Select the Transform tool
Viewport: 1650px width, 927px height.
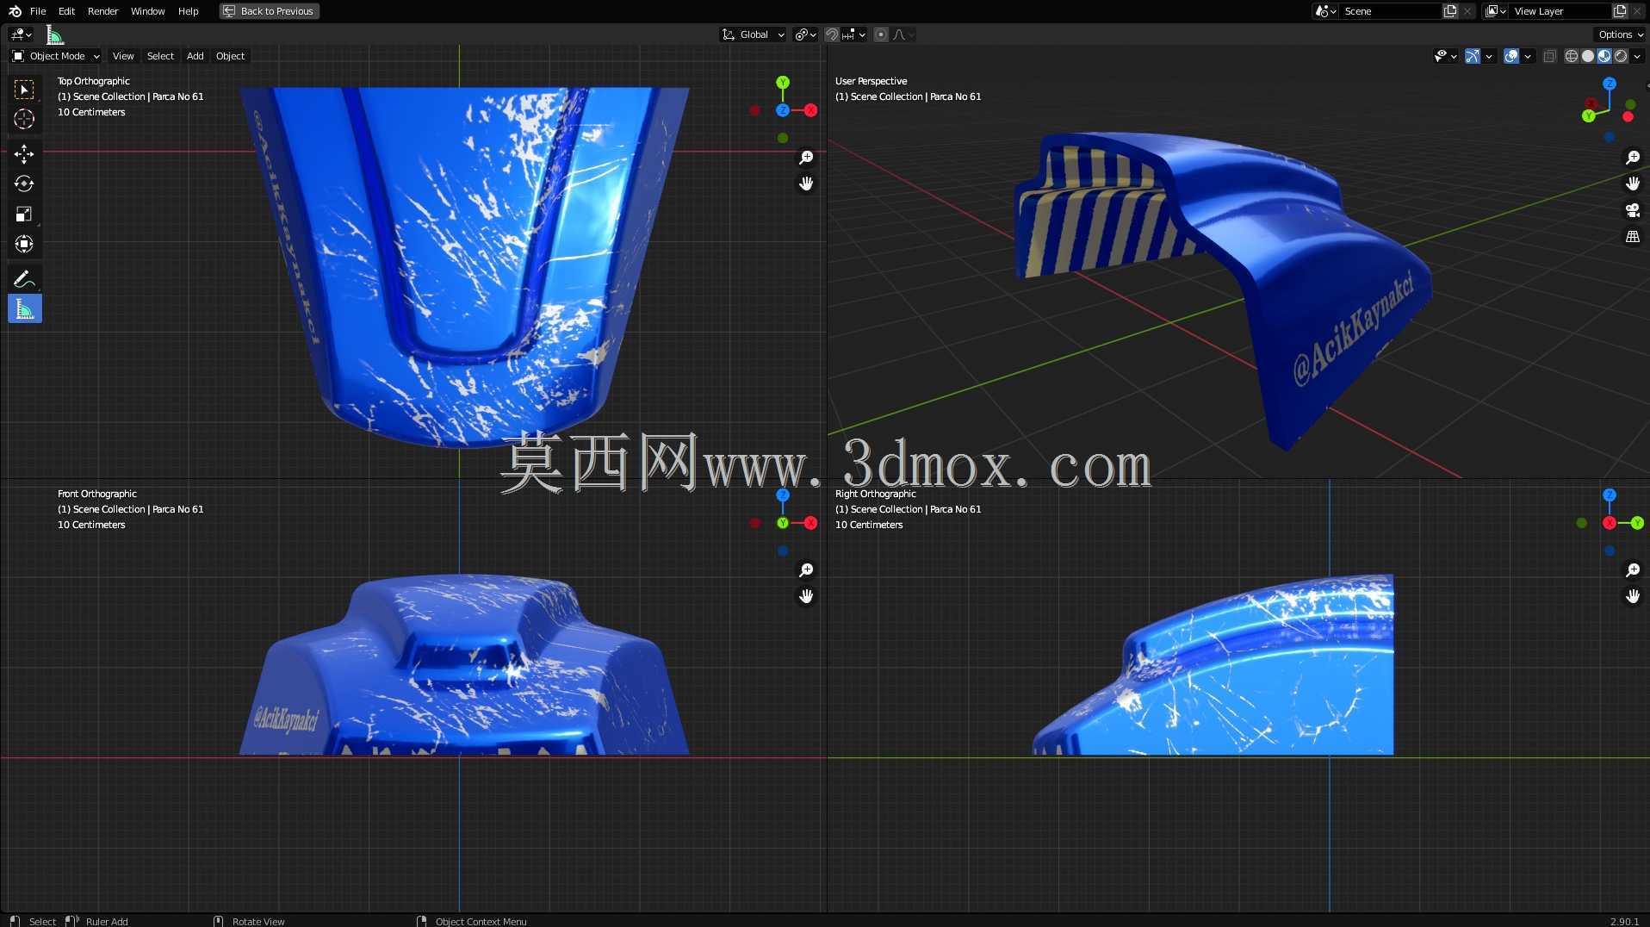coord(24,244)
